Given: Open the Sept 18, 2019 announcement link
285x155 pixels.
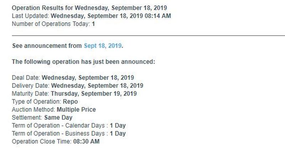Looking at the screenshot, I should click(103, 46).
